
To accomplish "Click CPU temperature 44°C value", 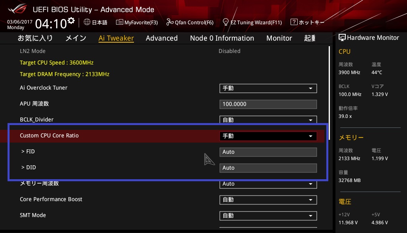I will [x=377, y=72].
